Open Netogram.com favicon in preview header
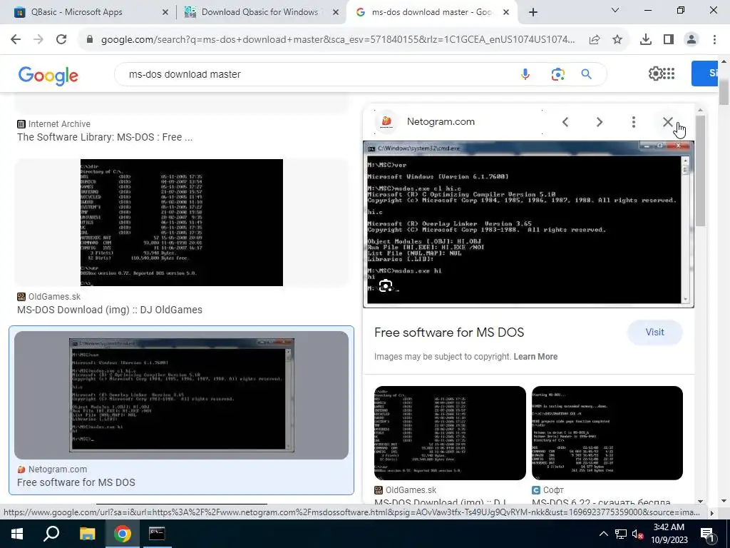 [x=386, y=121]
